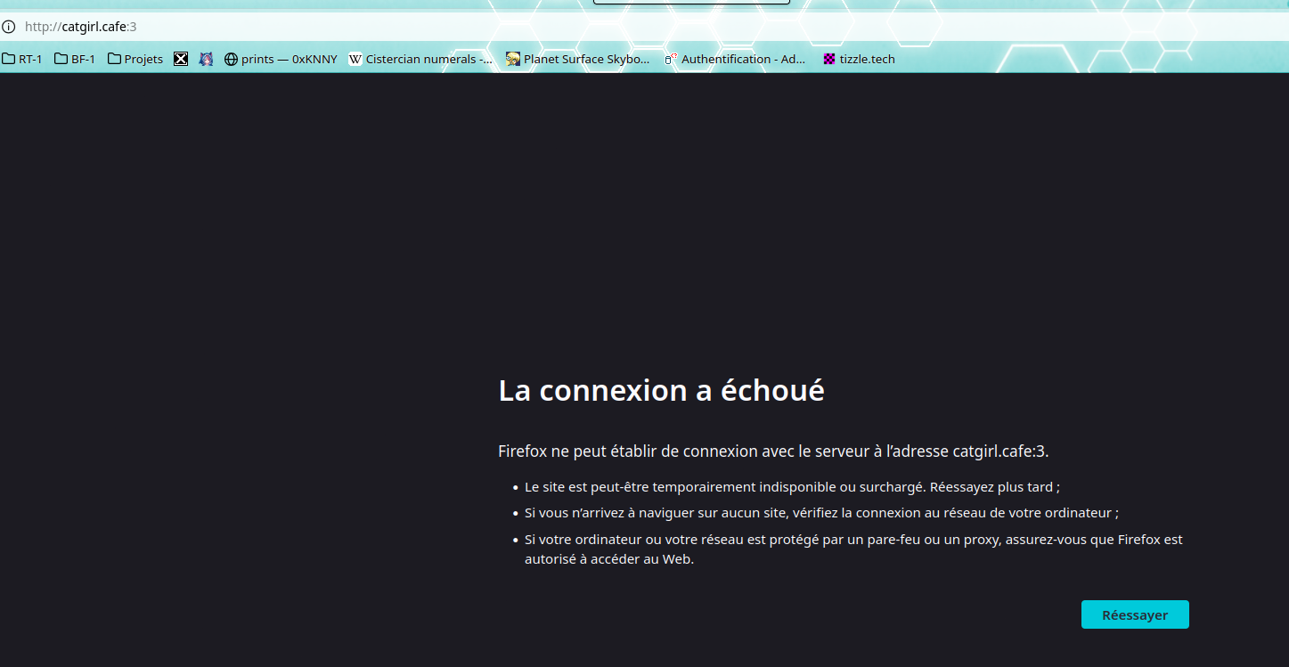Click the "La connexion a échoué" heading
The width and height of the screenshot is (1289, 667).
click(x=661, y=391)
